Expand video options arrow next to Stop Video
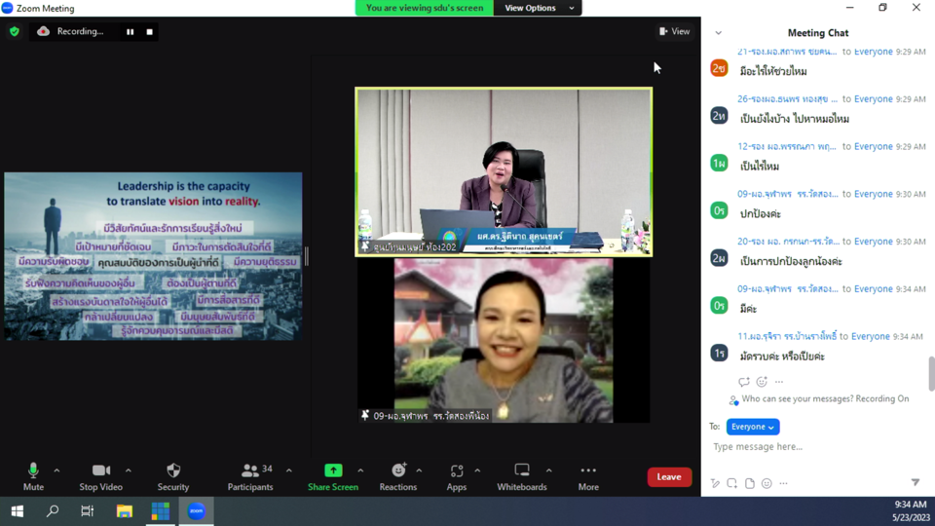The width and height of the screenshot is (935, 526). 129,470
